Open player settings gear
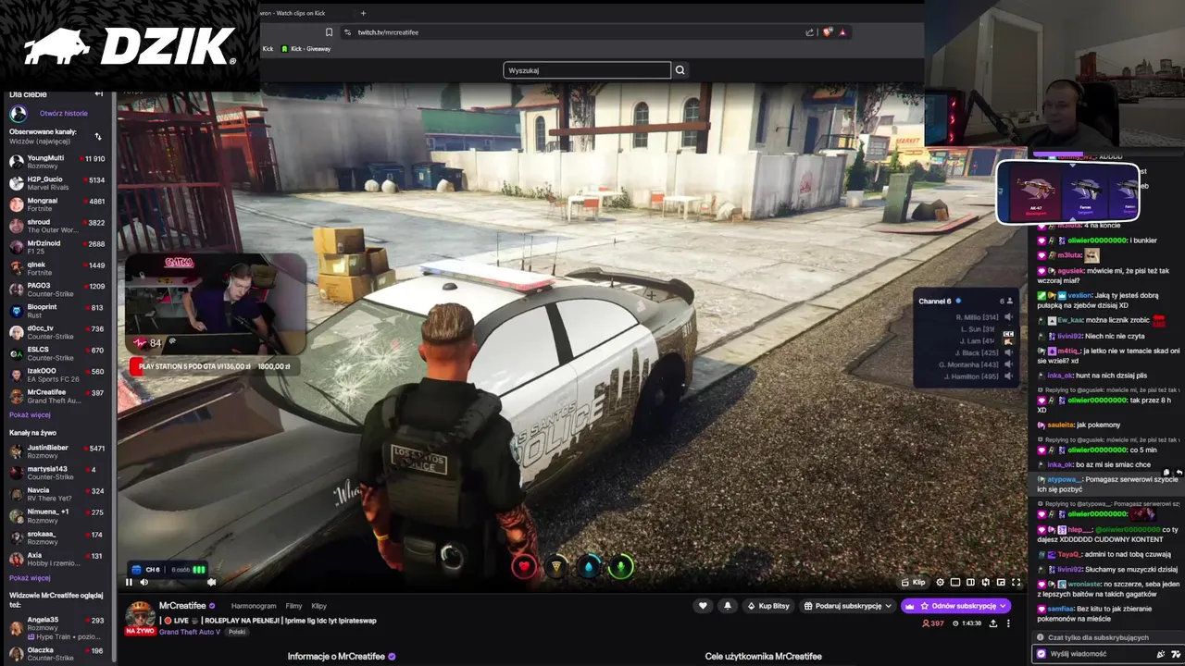Image resolution: width=1185 pixels, height=666 pixels. tap(941, 582)
